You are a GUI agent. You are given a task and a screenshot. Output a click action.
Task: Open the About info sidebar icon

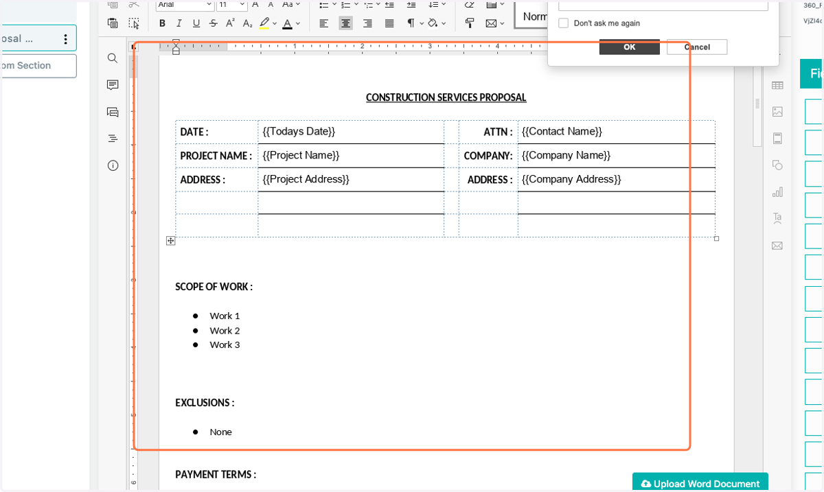(x=113, y=165)
